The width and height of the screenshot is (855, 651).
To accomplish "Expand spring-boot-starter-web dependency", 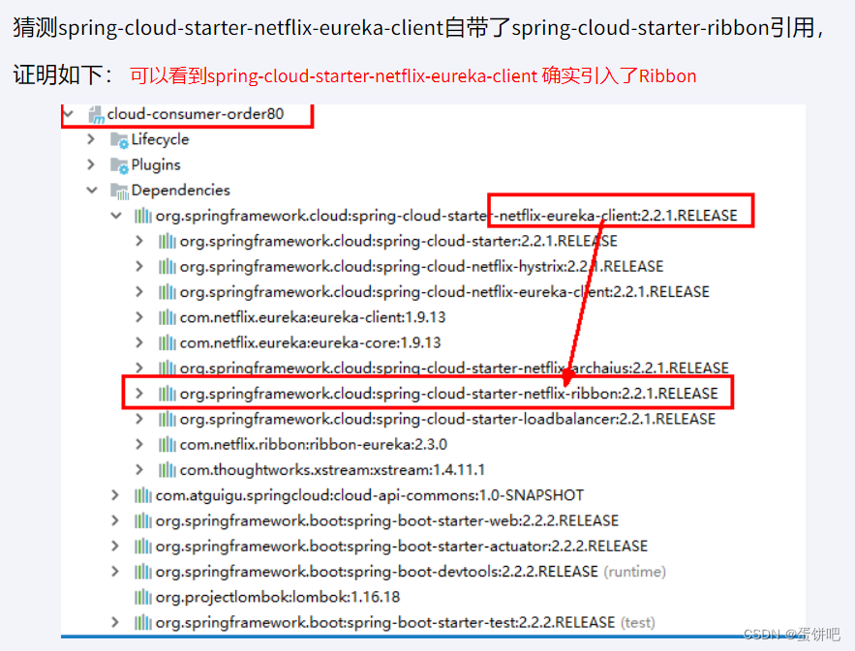I will pyautogui.click(x=115, y=520).
